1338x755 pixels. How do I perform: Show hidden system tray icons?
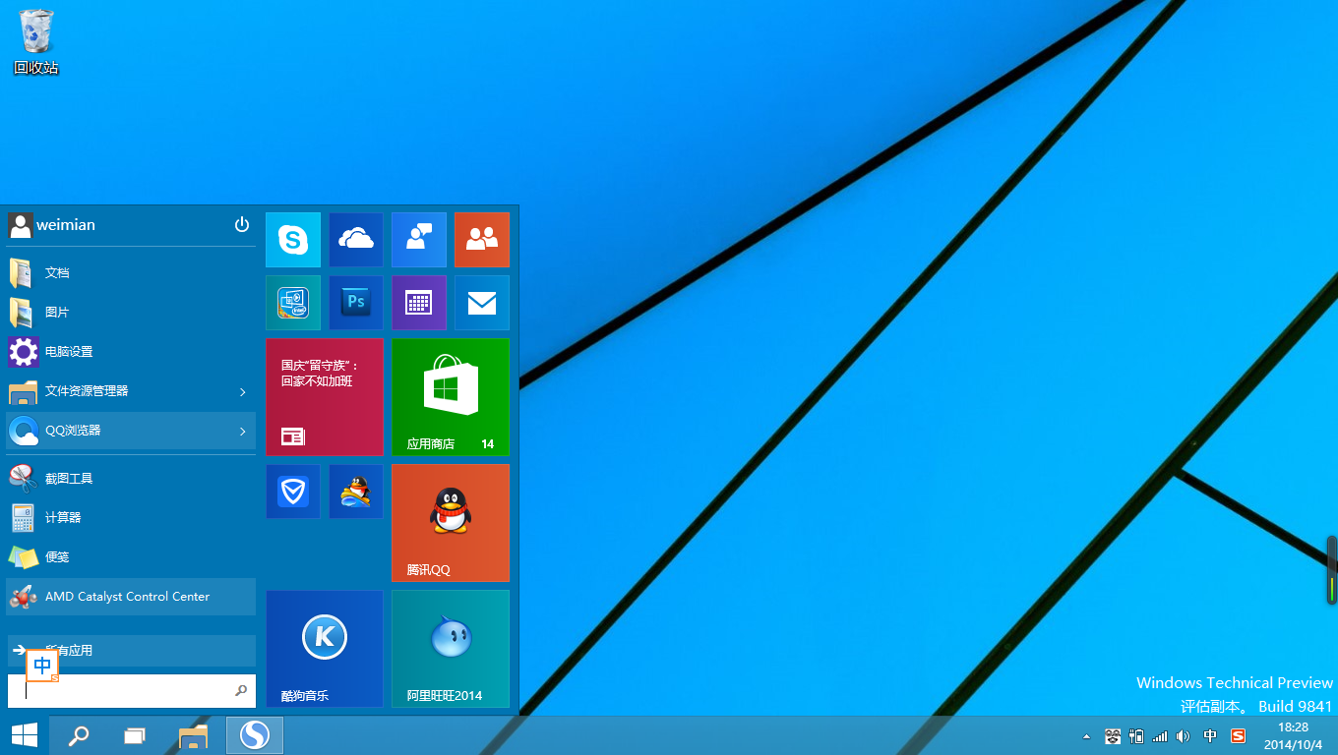point(1087,735)
